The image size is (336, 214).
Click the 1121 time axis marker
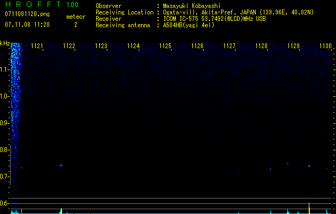37,45
